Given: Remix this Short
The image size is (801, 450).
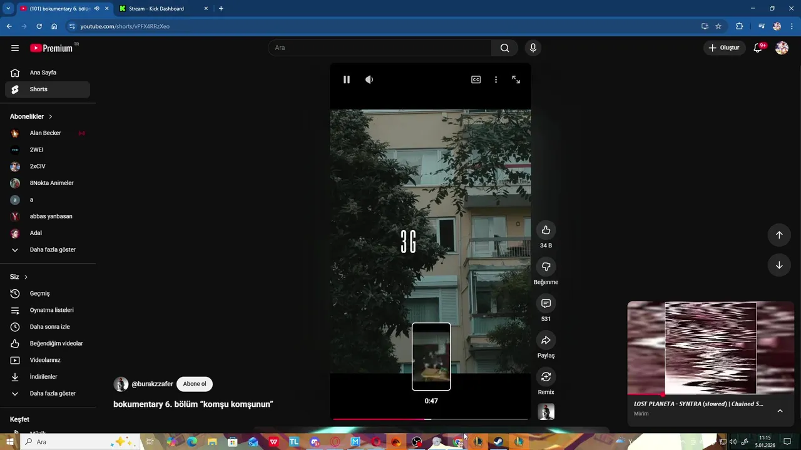Looking at the screenshot, I should (x=546, y=377).
